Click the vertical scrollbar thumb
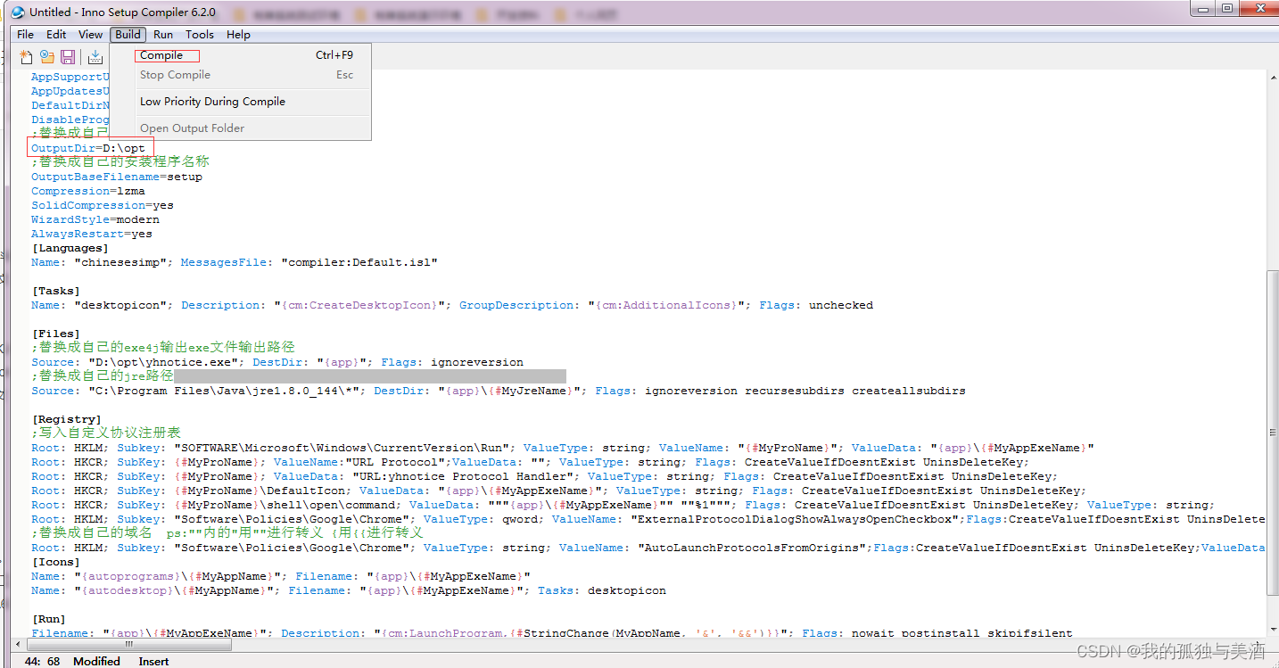Screen dimensions: 1279x668 click(1272, 431)
